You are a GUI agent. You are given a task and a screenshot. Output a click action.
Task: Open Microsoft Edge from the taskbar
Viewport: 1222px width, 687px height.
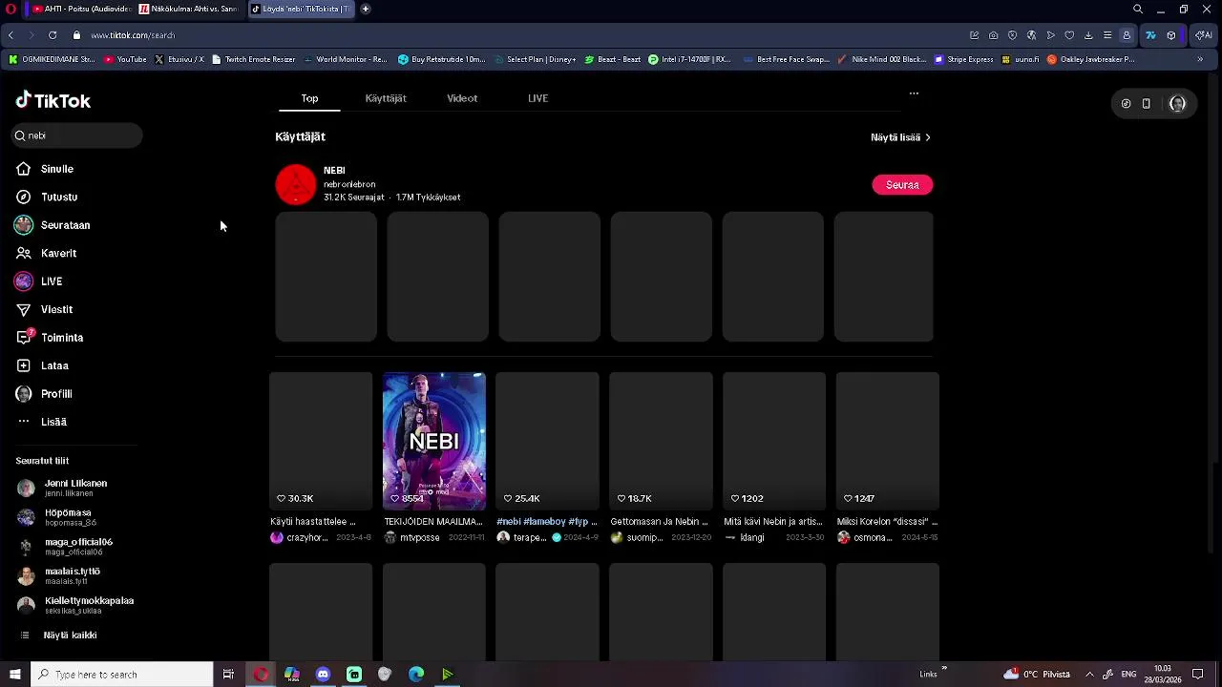pyautogui.click(x=416, y=675)
